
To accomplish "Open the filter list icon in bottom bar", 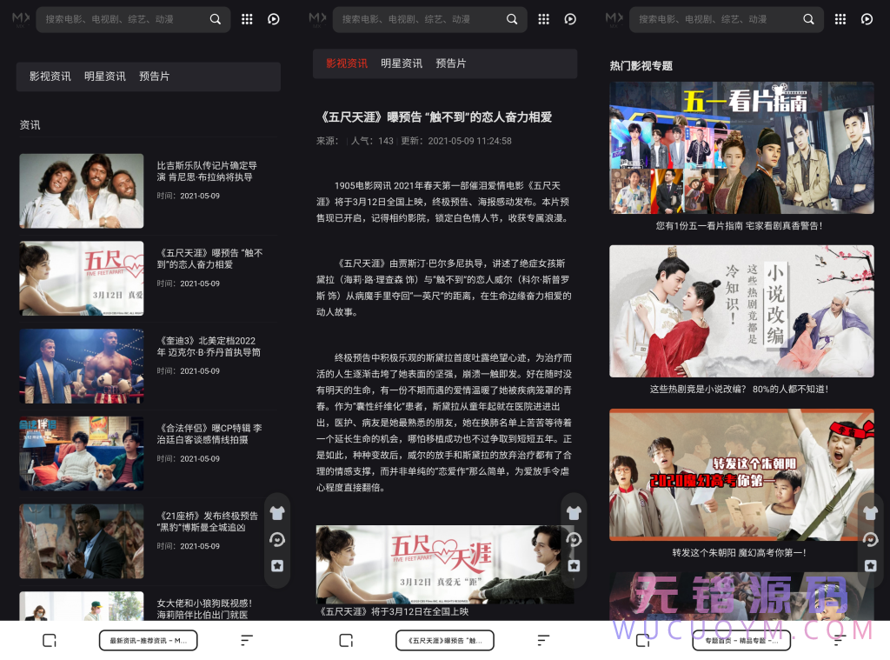I will coord(246,639).
